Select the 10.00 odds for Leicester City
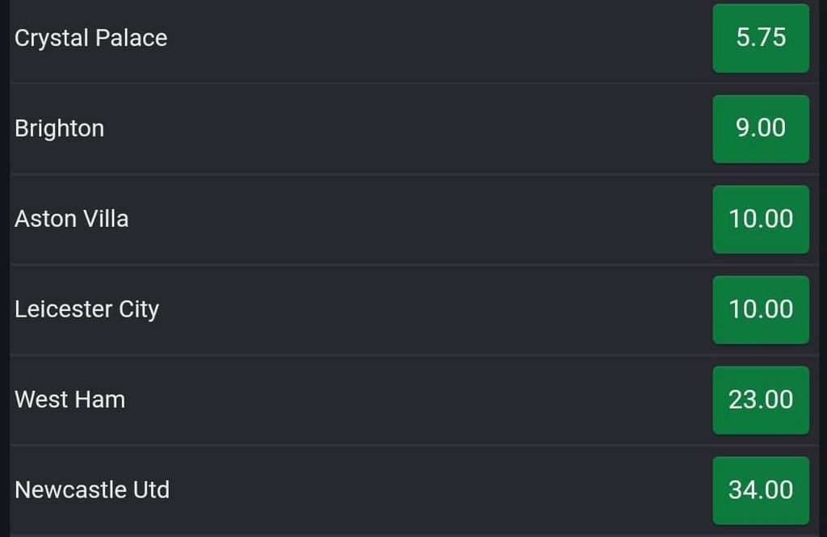Image resolution: width=827 pixels, height=537 pixels. click(x=760, y=309)
